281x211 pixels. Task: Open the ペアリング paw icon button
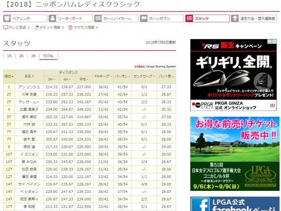click(x=7, y=18)
